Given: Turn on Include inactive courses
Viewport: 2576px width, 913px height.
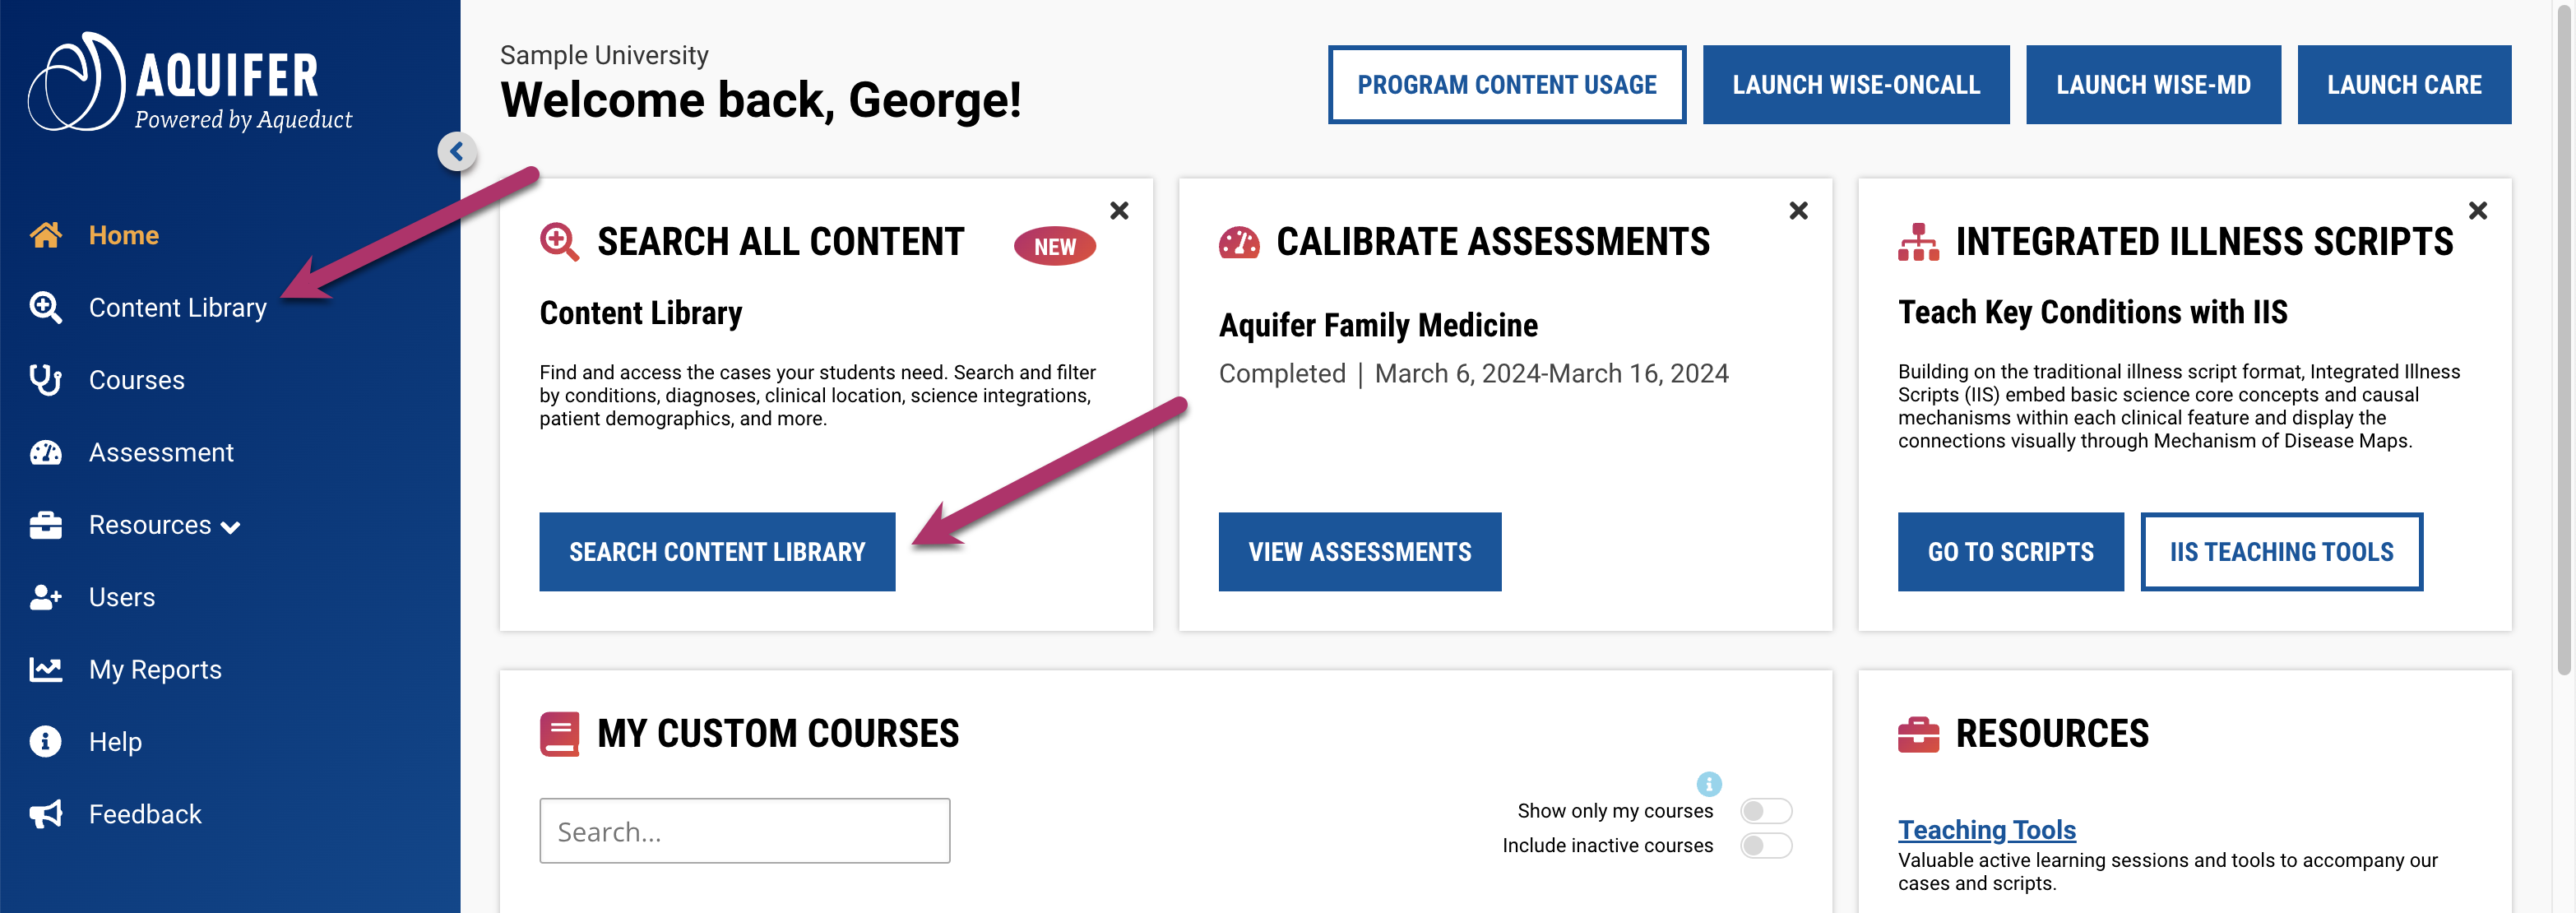Looking at the screenshot, I should [x=1764, y=845].
